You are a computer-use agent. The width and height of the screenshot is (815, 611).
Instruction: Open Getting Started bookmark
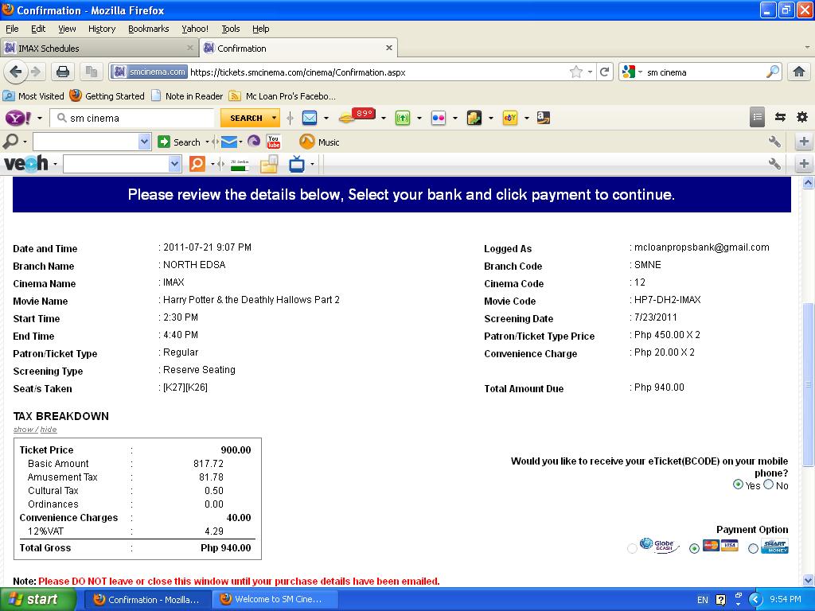[107, 96]
